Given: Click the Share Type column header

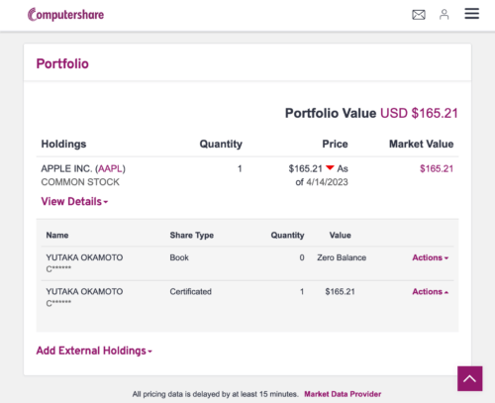Looking at the screenshot, I should click(x=192, y=235).
